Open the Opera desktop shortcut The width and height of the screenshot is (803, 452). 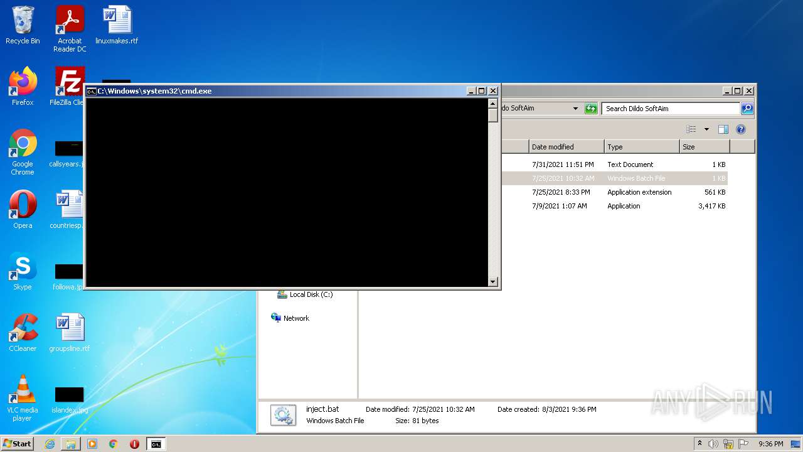click(x=23, y=210)
